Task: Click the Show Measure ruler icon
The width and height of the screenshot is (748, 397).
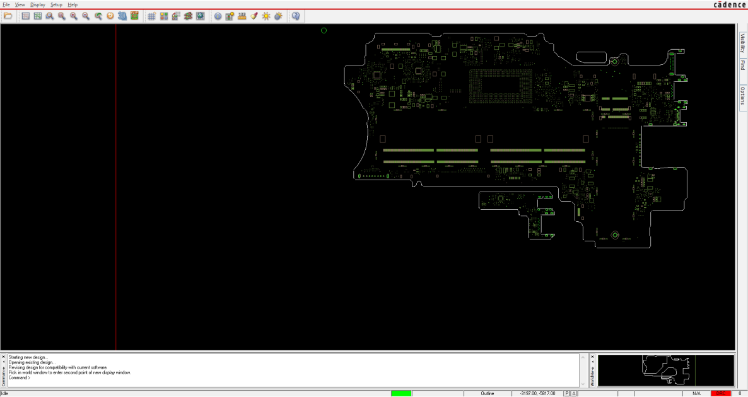Action: 242,16
